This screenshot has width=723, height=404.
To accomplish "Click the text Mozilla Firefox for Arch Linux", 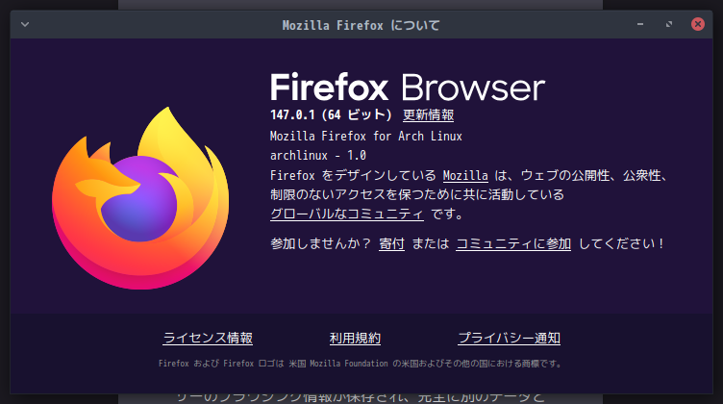I will [x=366, y=137].
